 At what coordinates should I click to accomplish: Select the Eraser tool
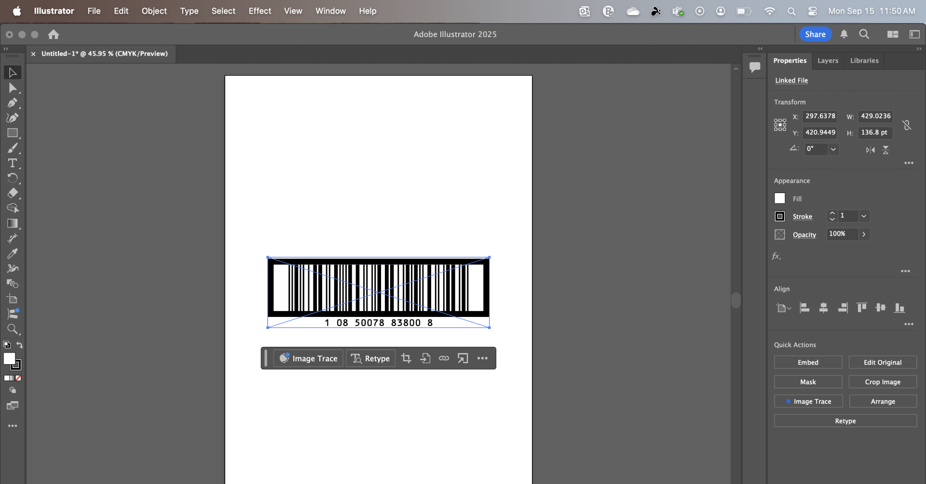pyautogui.click(x=13, y=193)
